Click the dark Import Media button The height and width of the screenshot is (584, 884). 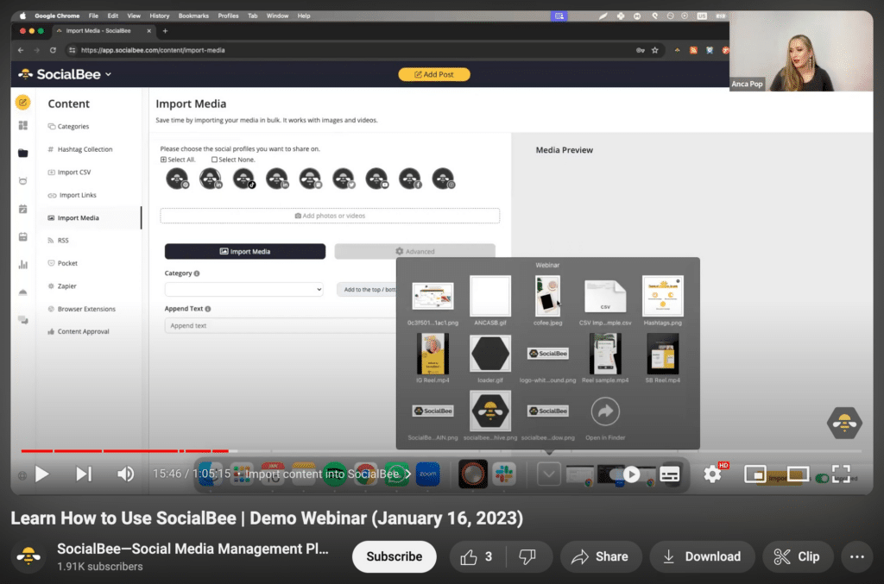[x=244, y=251]
